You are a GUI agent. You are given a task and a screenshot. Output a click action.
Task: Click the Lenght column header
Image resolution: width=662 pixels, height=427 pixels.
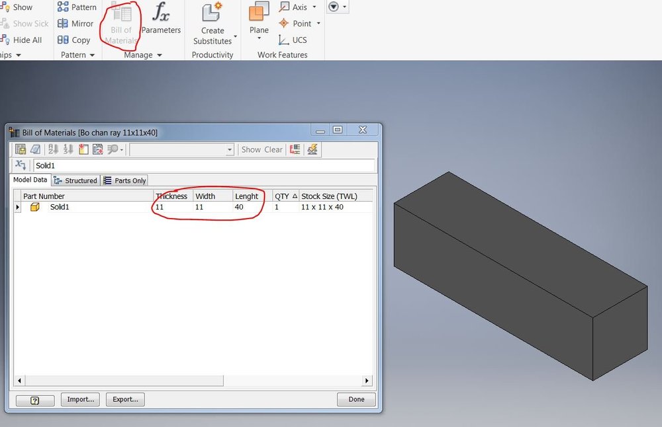pyautogui.click(x=252, y=196)
